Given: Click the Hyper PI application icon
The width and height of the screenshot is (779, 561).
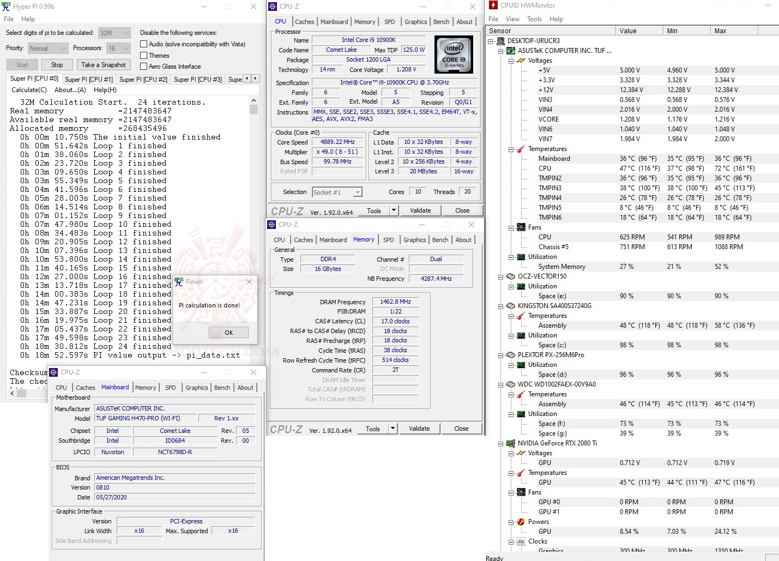Looking at the screenshot, I should (5, 6).
